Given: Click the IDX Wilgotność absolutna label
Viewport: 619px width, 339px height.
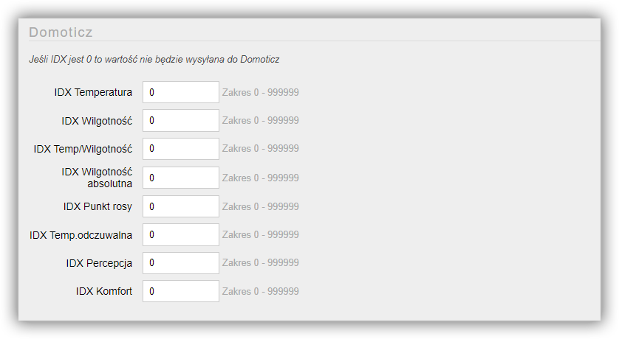Looking at the screenshot, I should [97, 178].
